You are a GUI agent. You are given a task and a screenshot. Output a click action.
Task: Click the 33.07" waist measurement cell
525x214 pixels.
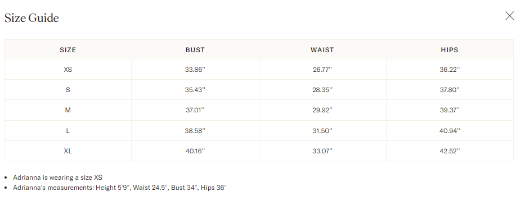(322, 151)
